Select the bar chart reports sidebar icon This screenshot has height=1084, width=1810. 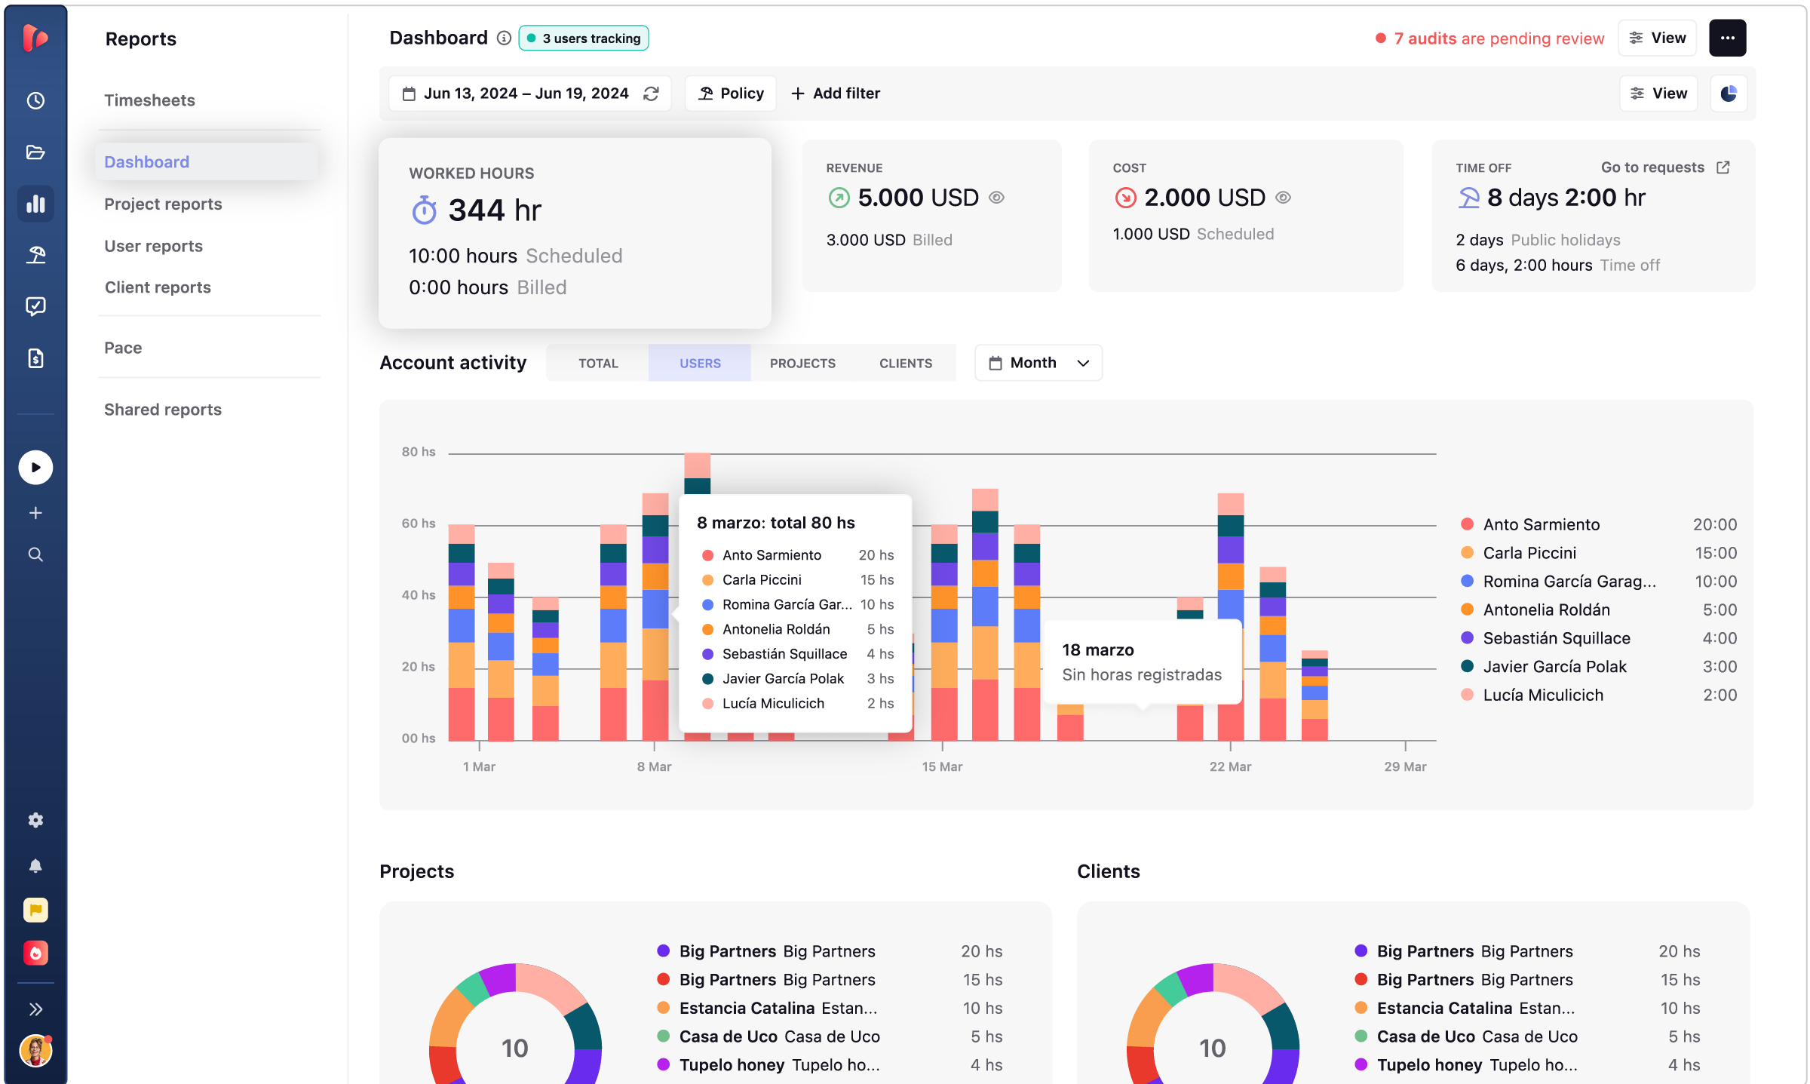click(35, 204)
